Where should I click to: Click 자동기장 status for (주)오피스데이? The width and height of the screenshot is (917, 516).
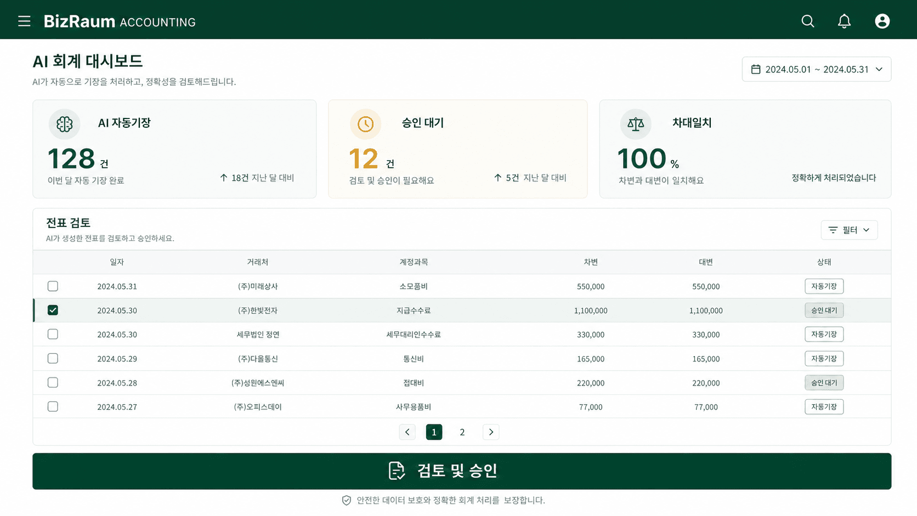[824, 407]
